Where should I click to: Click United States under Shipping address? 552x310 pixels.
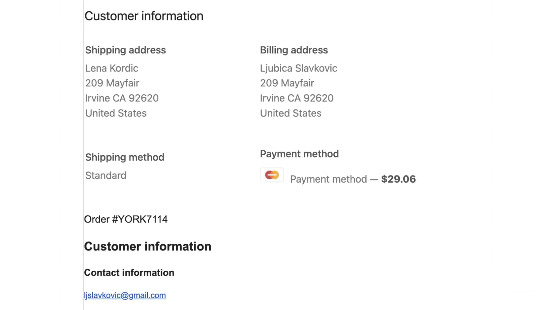[x=116, y=113]
